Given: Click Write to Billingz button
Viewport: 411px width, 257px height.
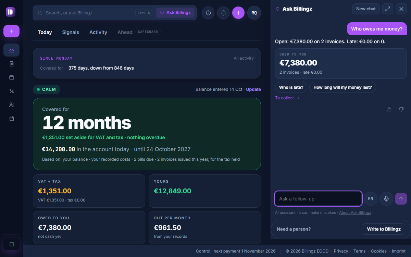Looking at the screenshot, I should (384, 229).
